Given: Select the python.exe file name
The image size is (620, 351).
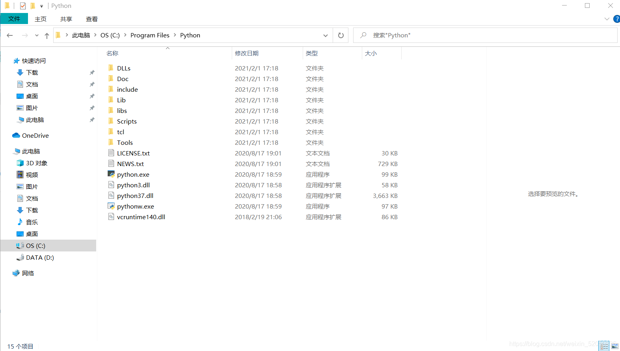Looking at the screenshot, I should tap(133, 174).
